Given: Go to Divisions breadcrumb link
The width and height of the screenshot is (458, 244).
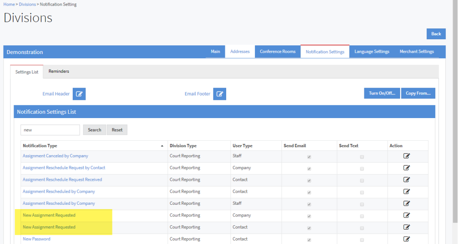Looking at the screenshot, I should click(x=27, y=4).
